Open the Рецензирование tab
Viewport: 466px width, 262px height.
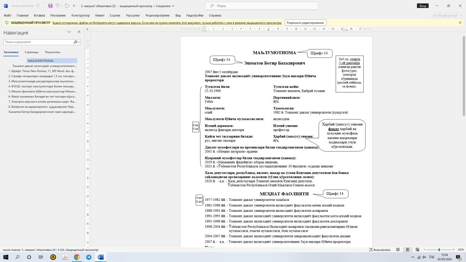157,15
